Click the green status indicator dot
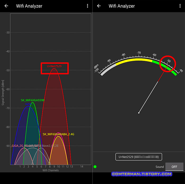185x184 pixels. (x=95, y=167)
